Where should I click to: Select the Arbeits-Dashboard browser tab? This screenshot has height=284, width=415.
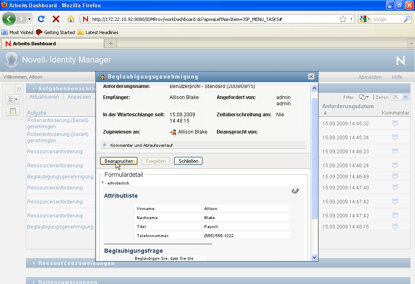pyautogui.click(x=52, y=44)
